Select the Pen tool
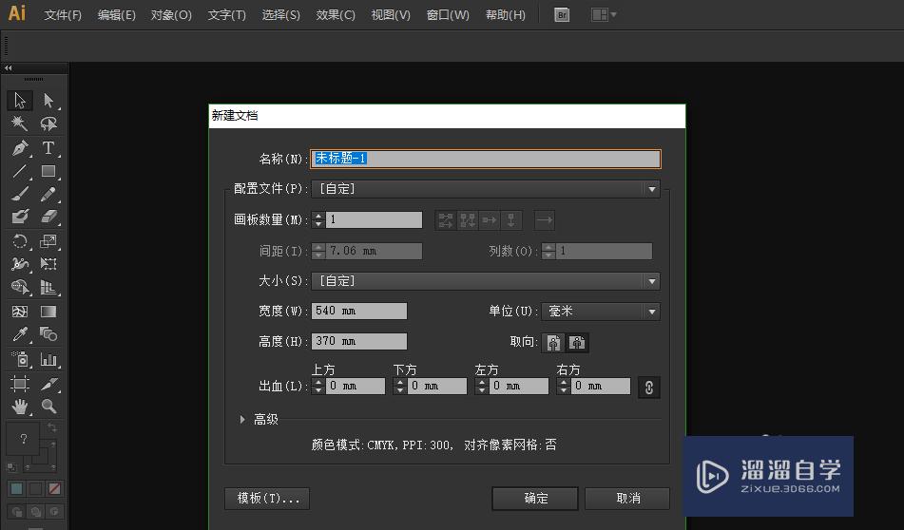904x530 pixels. (x=20, y=147)
